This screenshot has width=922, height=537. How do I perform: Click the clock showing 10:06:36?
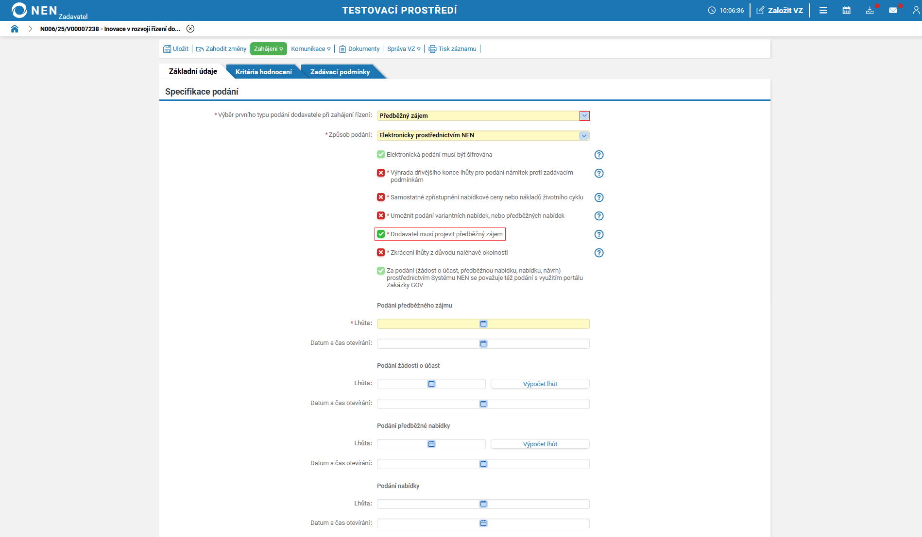click(726, 10)
